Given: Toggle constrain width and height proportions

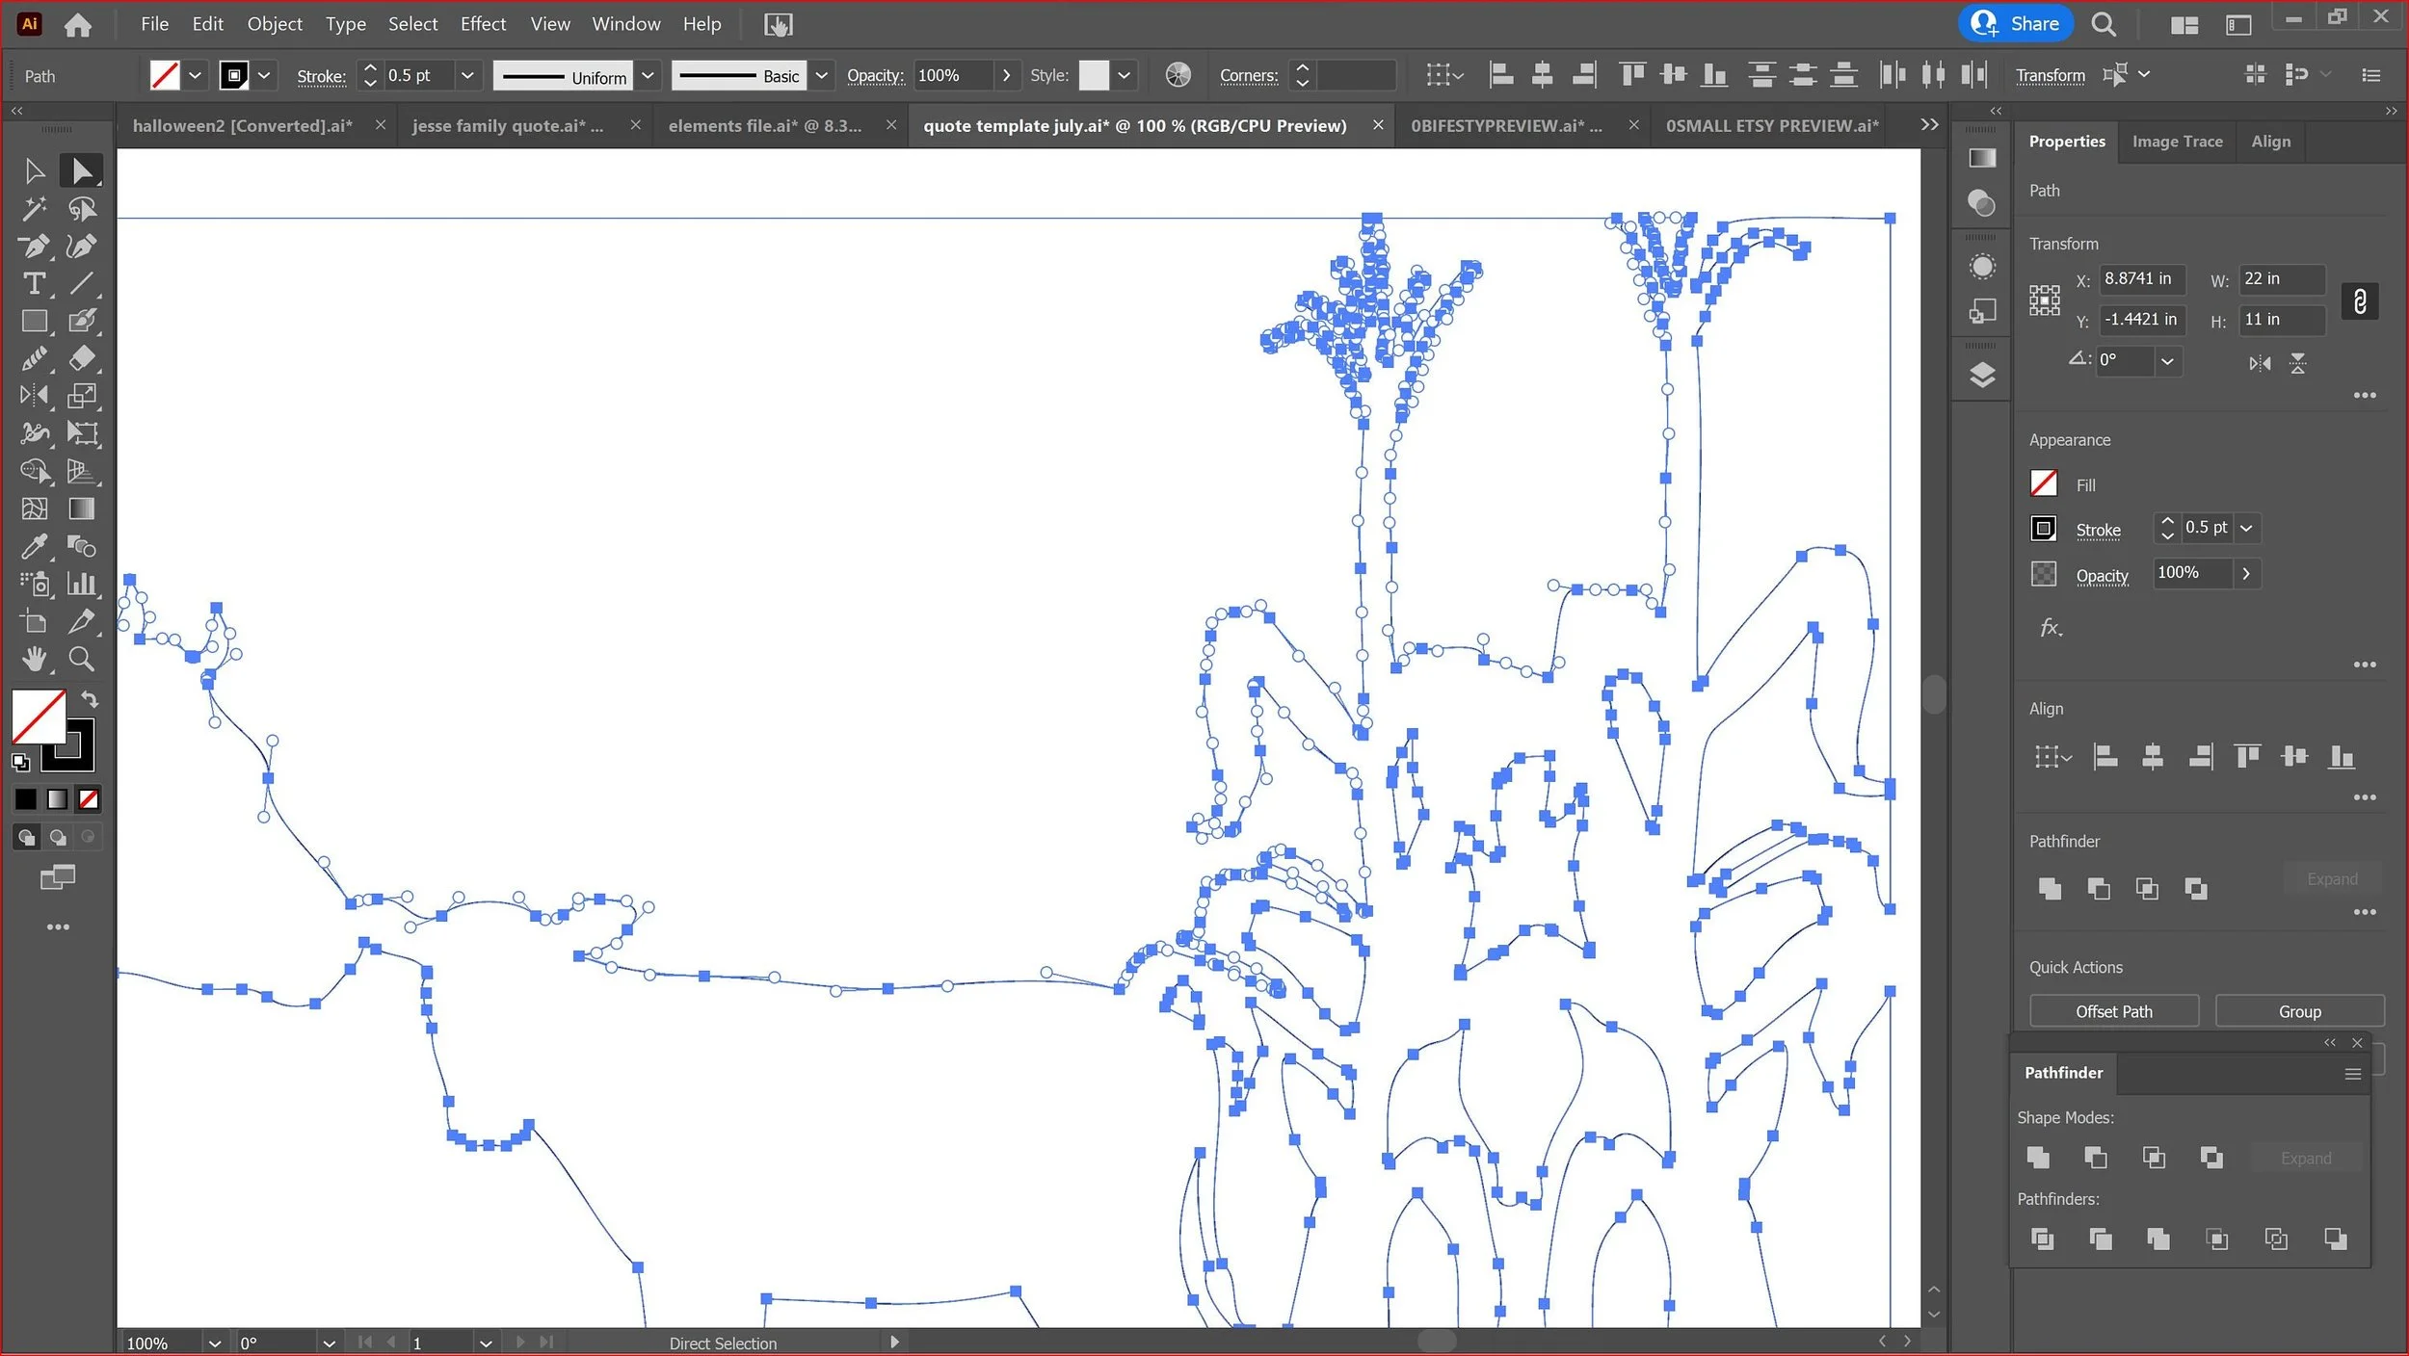Looking at the screenshot, I should point(2360,301).
